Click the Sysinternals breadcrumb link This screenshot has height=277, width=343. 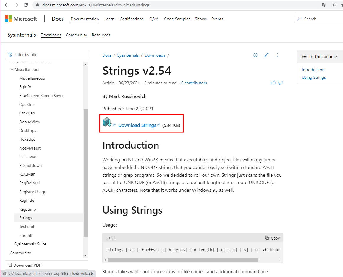pyautogui.click(x=128, y=55)
